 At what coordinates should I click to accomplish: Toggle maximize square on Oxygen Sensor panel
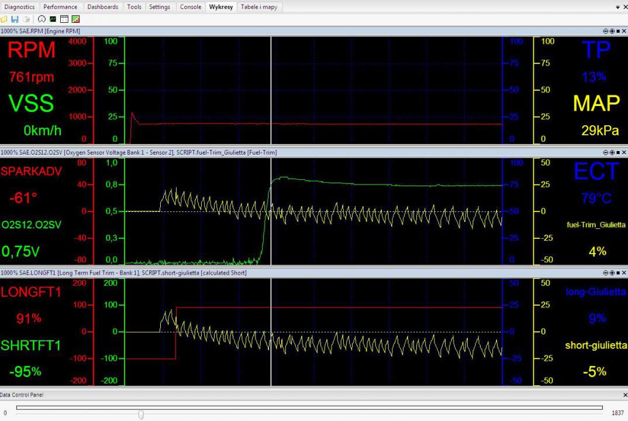pos(617,152)
